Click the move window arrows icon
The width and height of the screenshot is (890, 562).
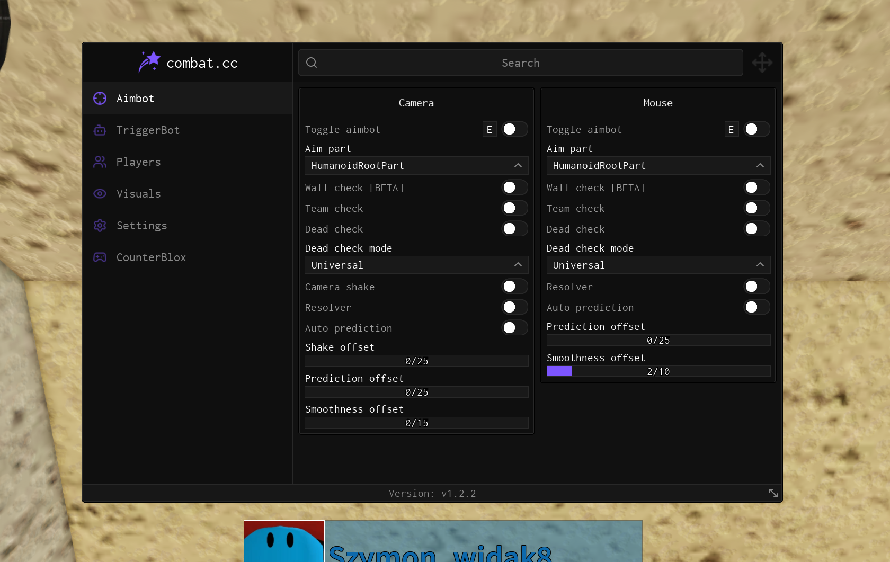pos(762,63)
